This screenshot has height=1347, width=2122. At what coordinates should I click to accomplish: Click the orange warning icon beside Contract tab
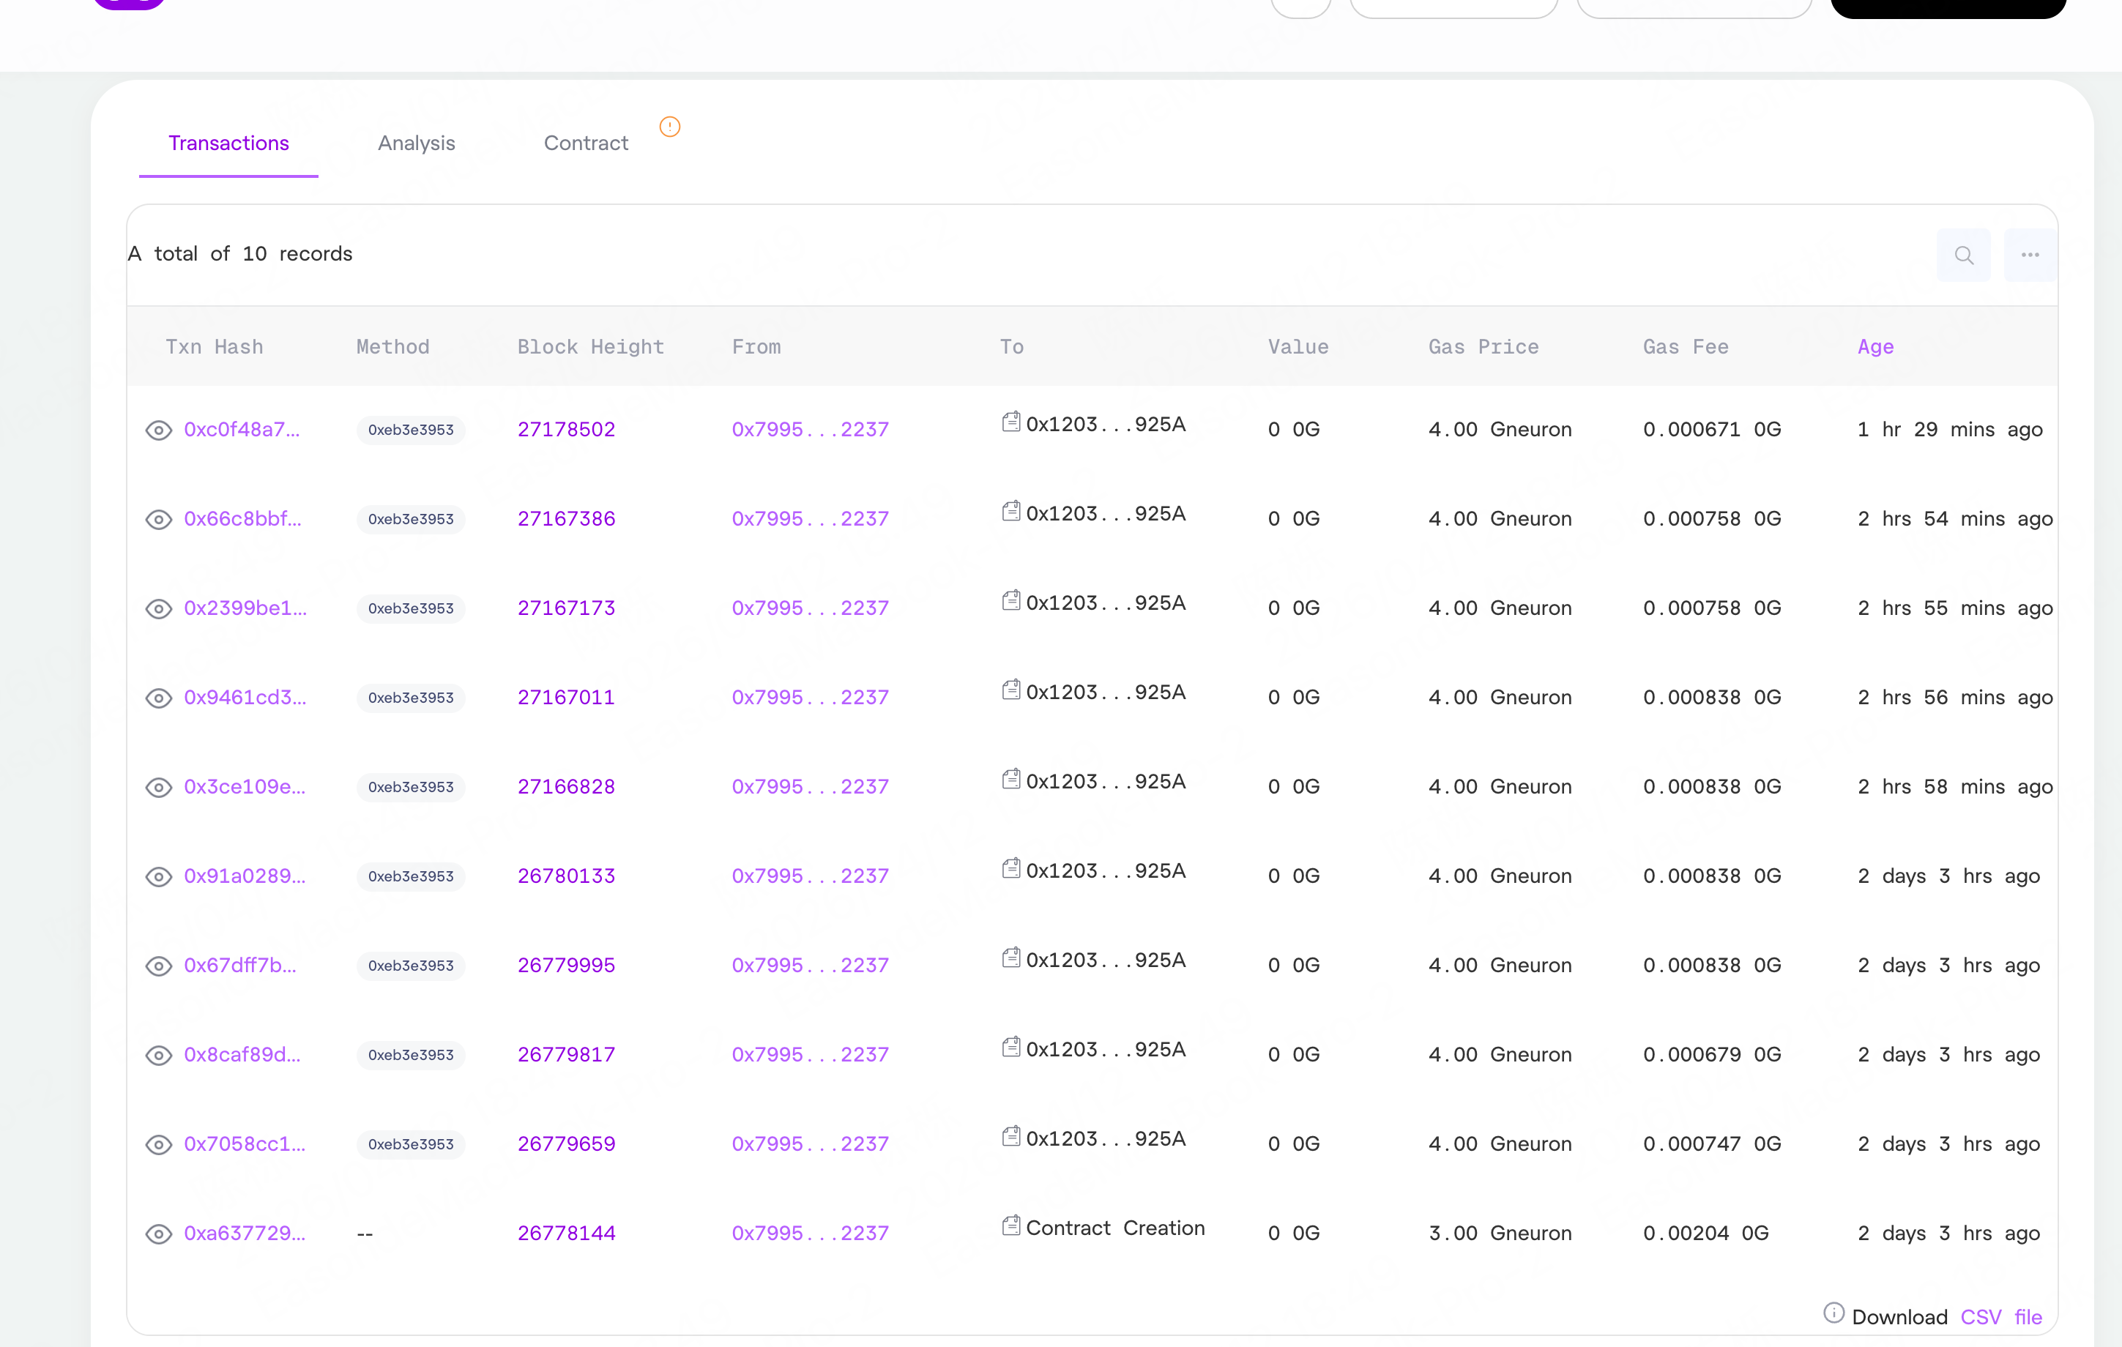point(670,127)
